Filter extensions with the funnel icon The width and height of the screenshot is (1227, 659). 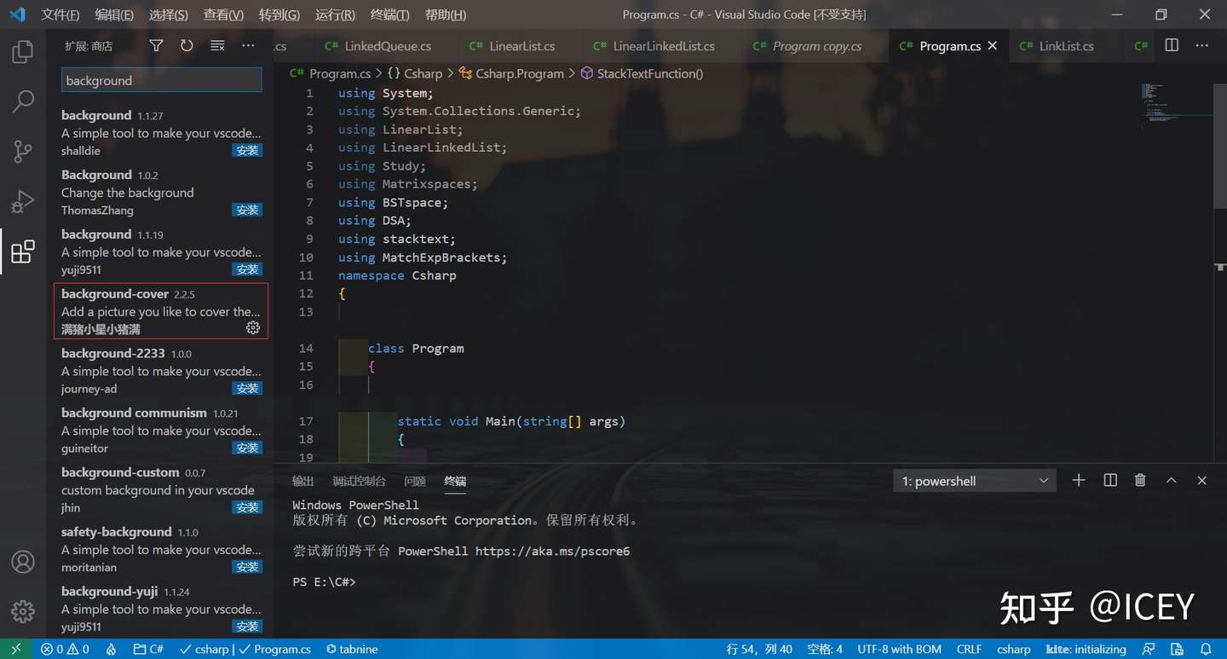click(156, 46)
